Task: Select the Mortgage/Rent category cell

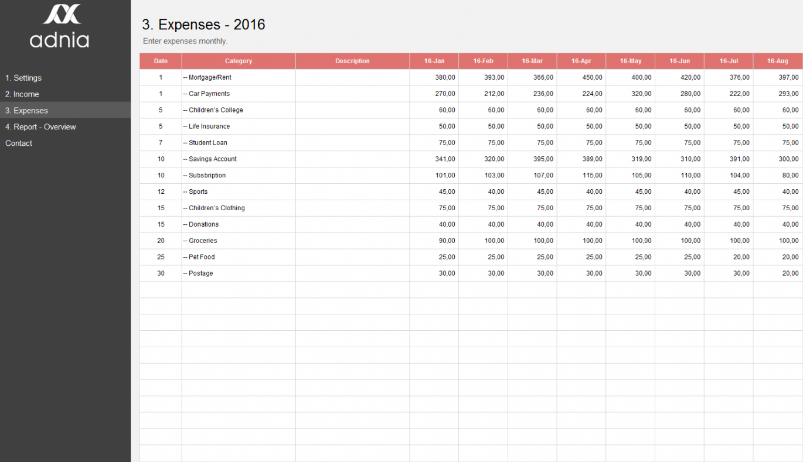Action: pos(238,77)
